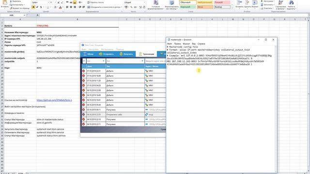Screen dimensions: 310x174
Task: Toggle italic formatting in Excel ribbon
Action: [37, 7]
